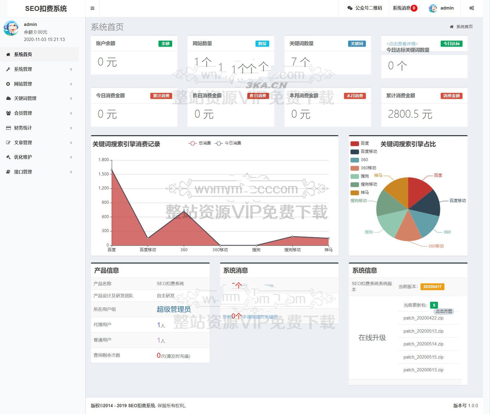Expand the 接口管理 chevron

[71, 172]
